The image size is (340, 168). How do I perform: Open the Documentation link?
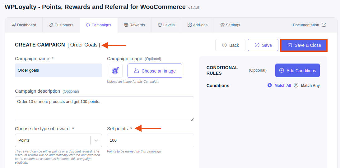pos(310,25)
